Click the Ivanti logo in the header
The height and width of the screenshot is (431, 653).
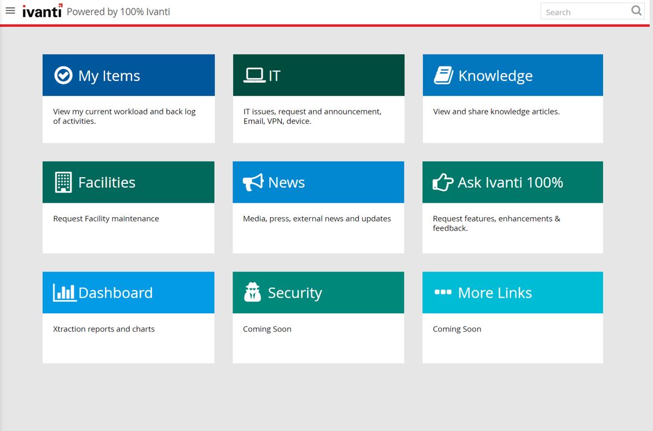[42, 11]
